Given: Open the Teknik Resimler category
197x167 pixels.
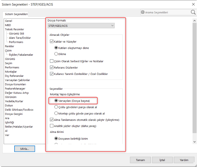Looking at the screenshot, I should tap(15, 29).
